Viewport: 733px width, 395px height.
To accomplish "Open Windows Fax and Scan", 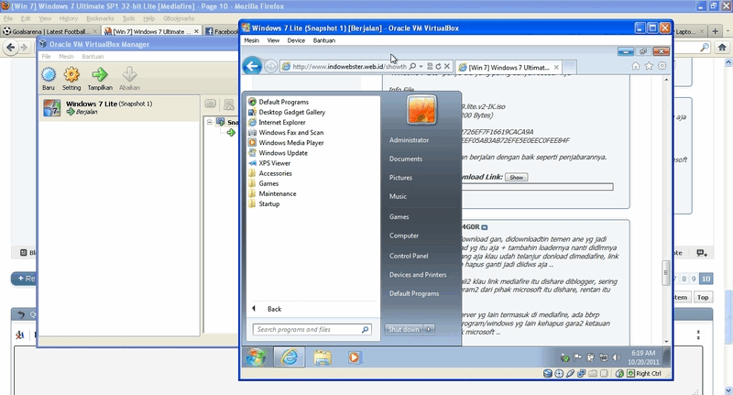I will click(x=290, y=133).
